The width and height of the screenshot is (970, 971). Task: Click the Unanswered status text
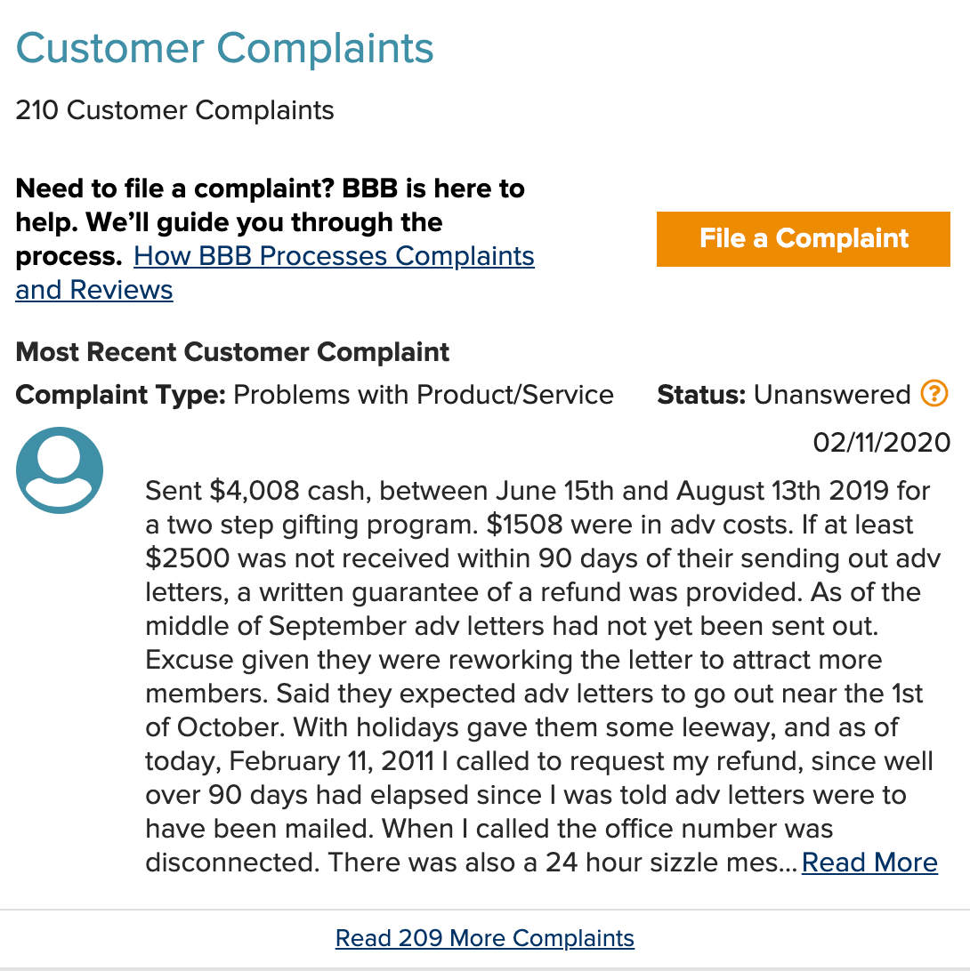pos(832,395)
